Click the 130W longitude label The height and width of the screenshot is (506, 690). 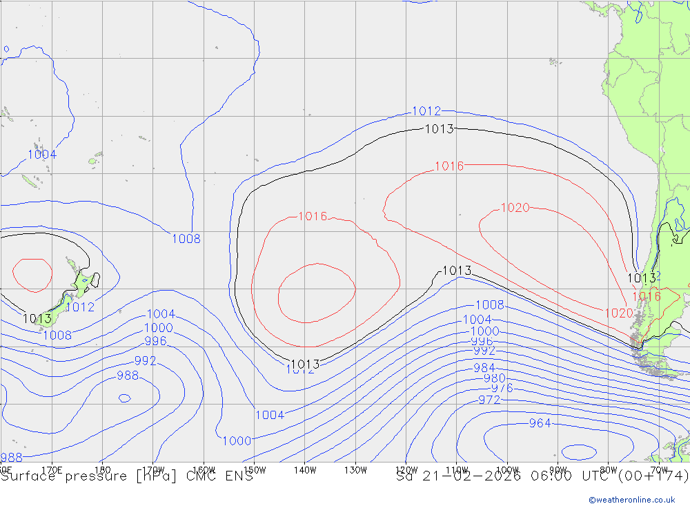(x=355, y=470)
